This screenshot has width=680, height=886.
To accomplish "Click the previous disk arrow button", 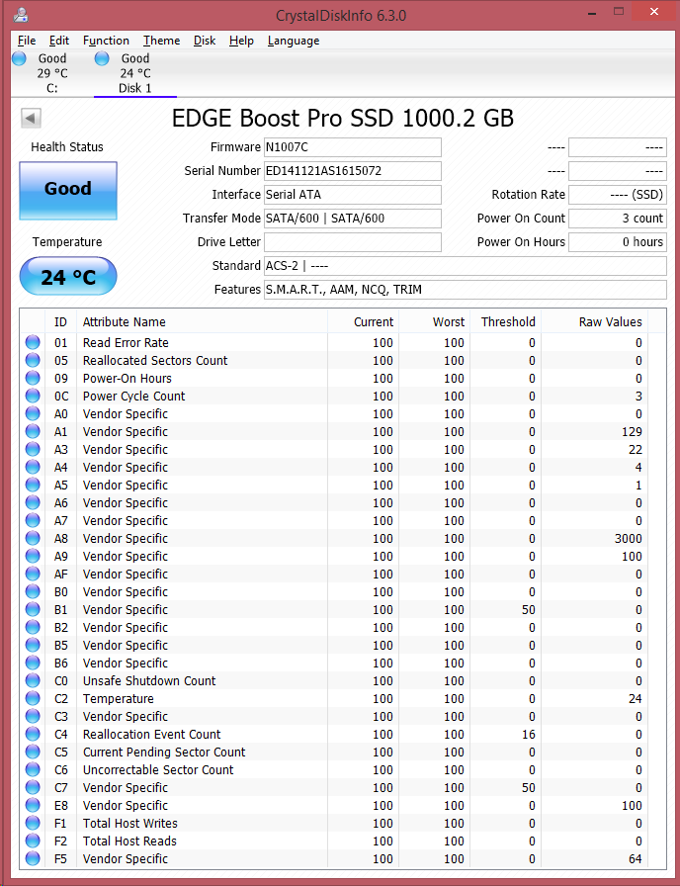I will pos(31,118).
